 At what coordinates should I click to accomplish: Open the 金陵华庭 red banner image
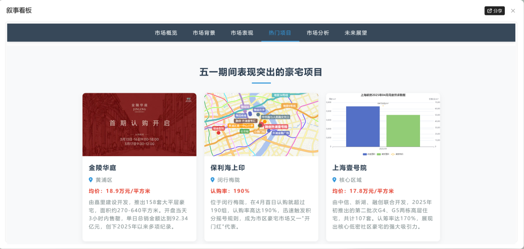tap(140, 125)
